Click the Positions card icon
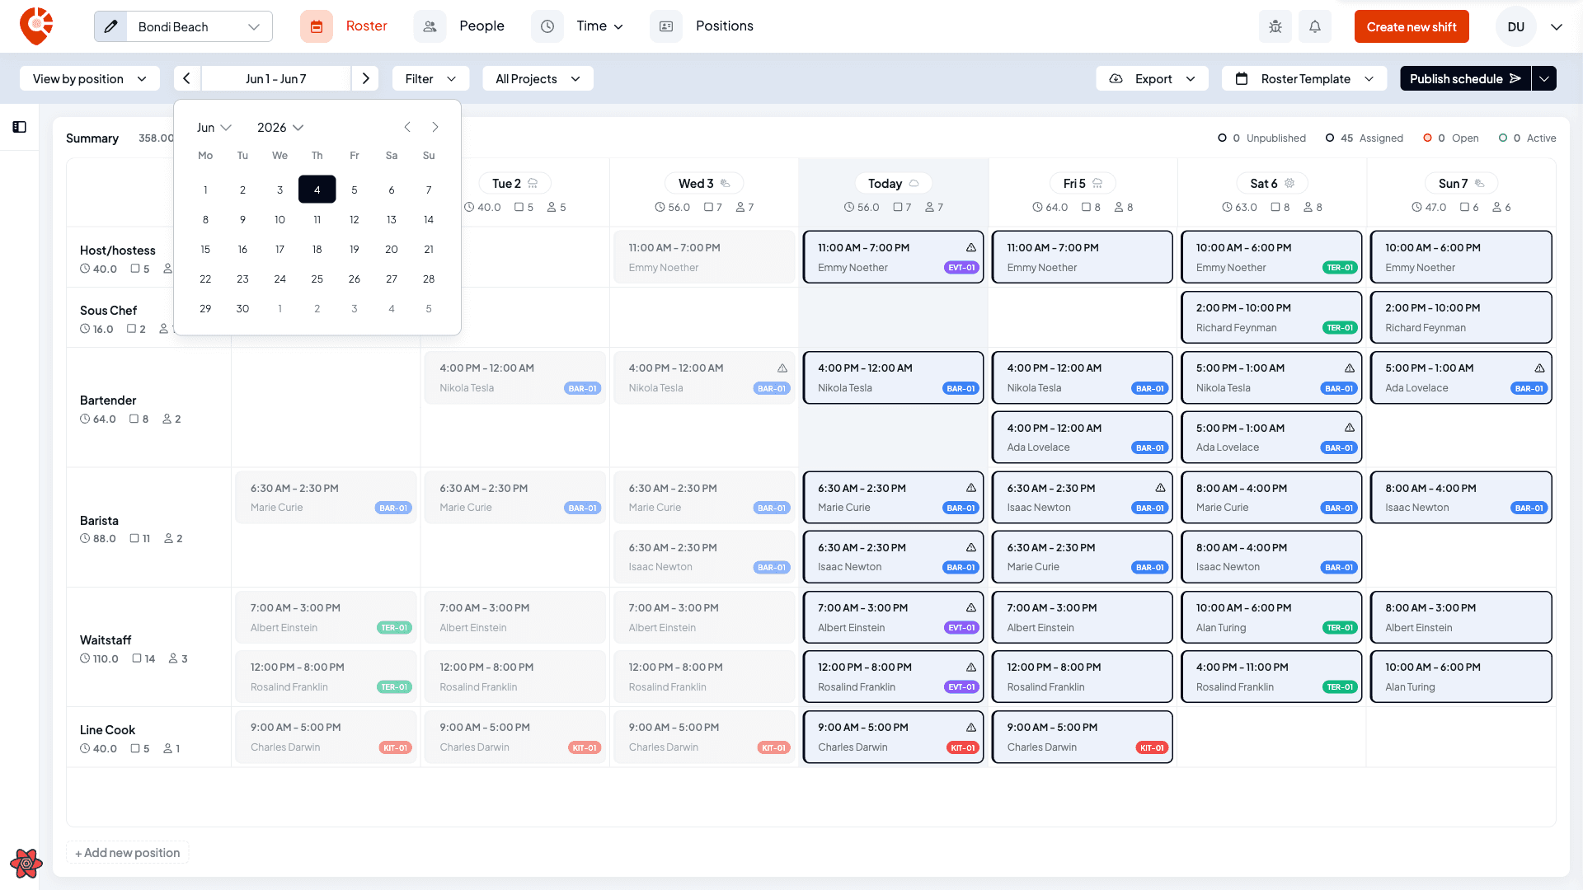The image size is (1583, 890). (666, 26)
